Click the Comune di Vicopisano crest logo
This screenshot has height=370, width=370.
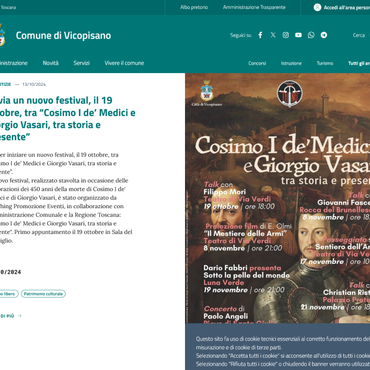pos(2,35)
